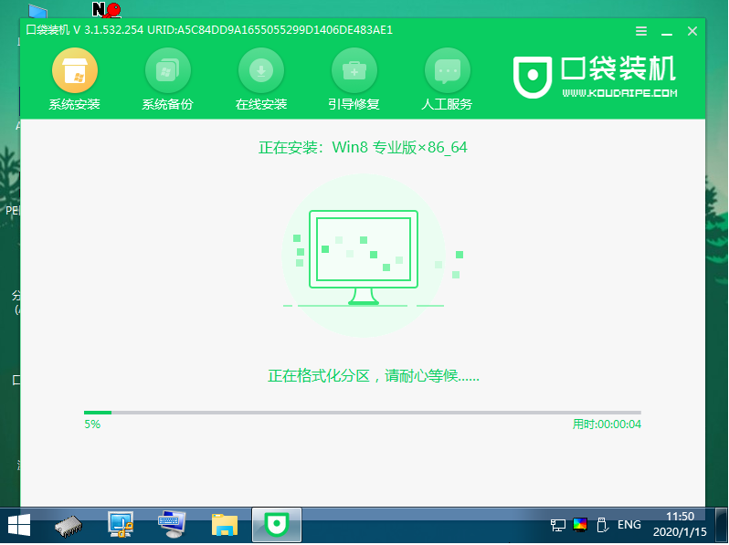Click the network tray icon
The height and width of the screenshot is (545, 729).
pos(557,526)
